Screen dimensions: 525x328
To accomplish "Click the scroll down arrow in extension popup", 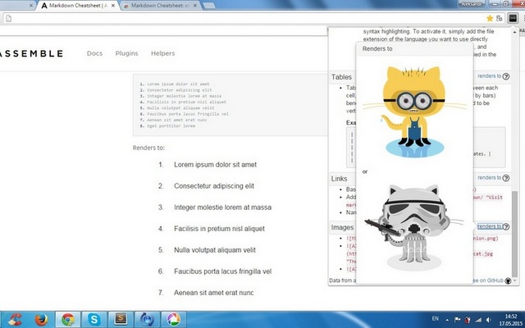I will point(514,280).
